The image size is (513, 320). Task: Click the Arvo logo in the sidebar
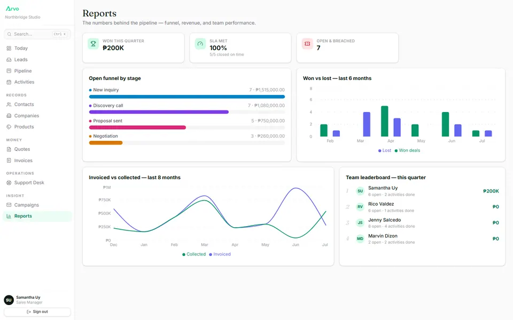12,9
